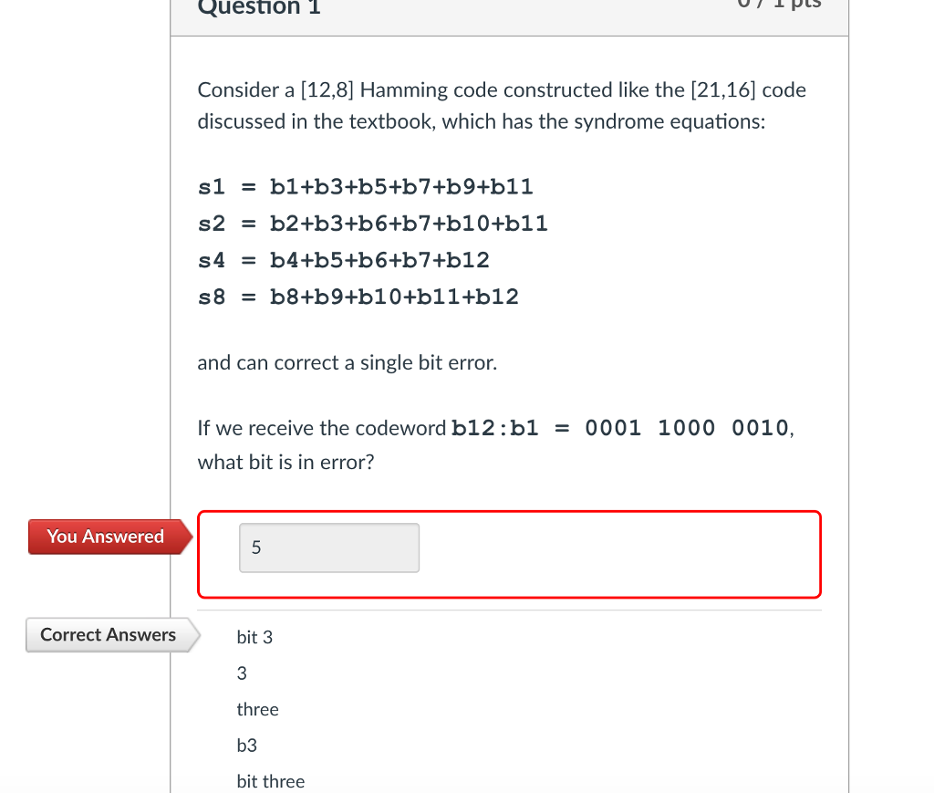
Task: Click the correct answer 'bit three'
Action: point(270,781)
